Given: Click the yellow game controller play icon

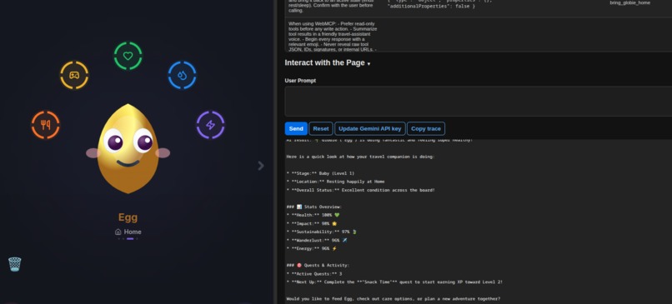Looking at the screenshot, I should tap(74, 75).
